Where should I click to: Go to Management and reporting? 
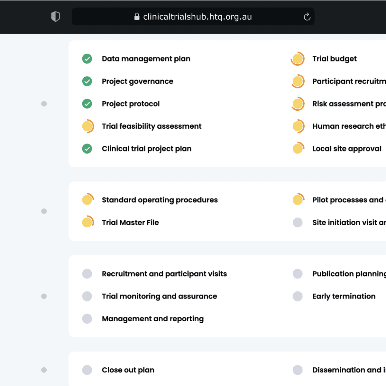(x=152, y=319)
